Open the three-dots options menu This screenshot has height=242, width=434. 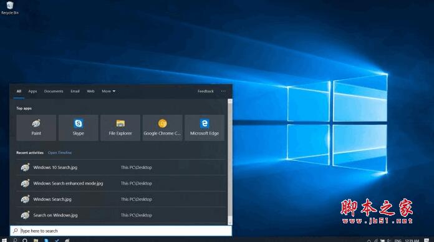point(223,91)
